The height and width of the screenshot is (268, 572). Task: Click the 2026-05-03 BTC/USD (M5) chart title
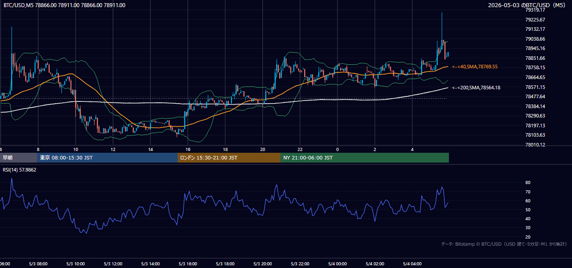528,5
